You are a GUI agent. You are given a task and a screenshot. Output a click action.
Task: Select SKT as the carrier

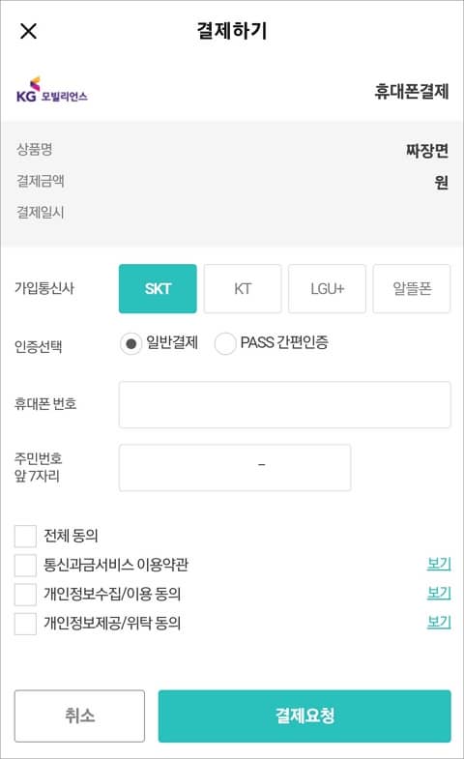click(158, 288)
